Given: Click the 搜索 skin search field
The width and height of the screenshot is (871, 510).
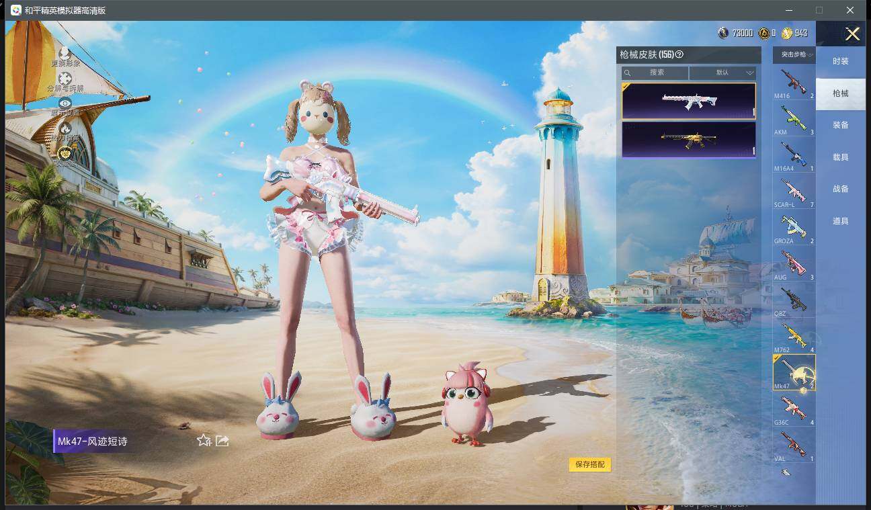Looking at the screenshot, I should tap(655, 73).
